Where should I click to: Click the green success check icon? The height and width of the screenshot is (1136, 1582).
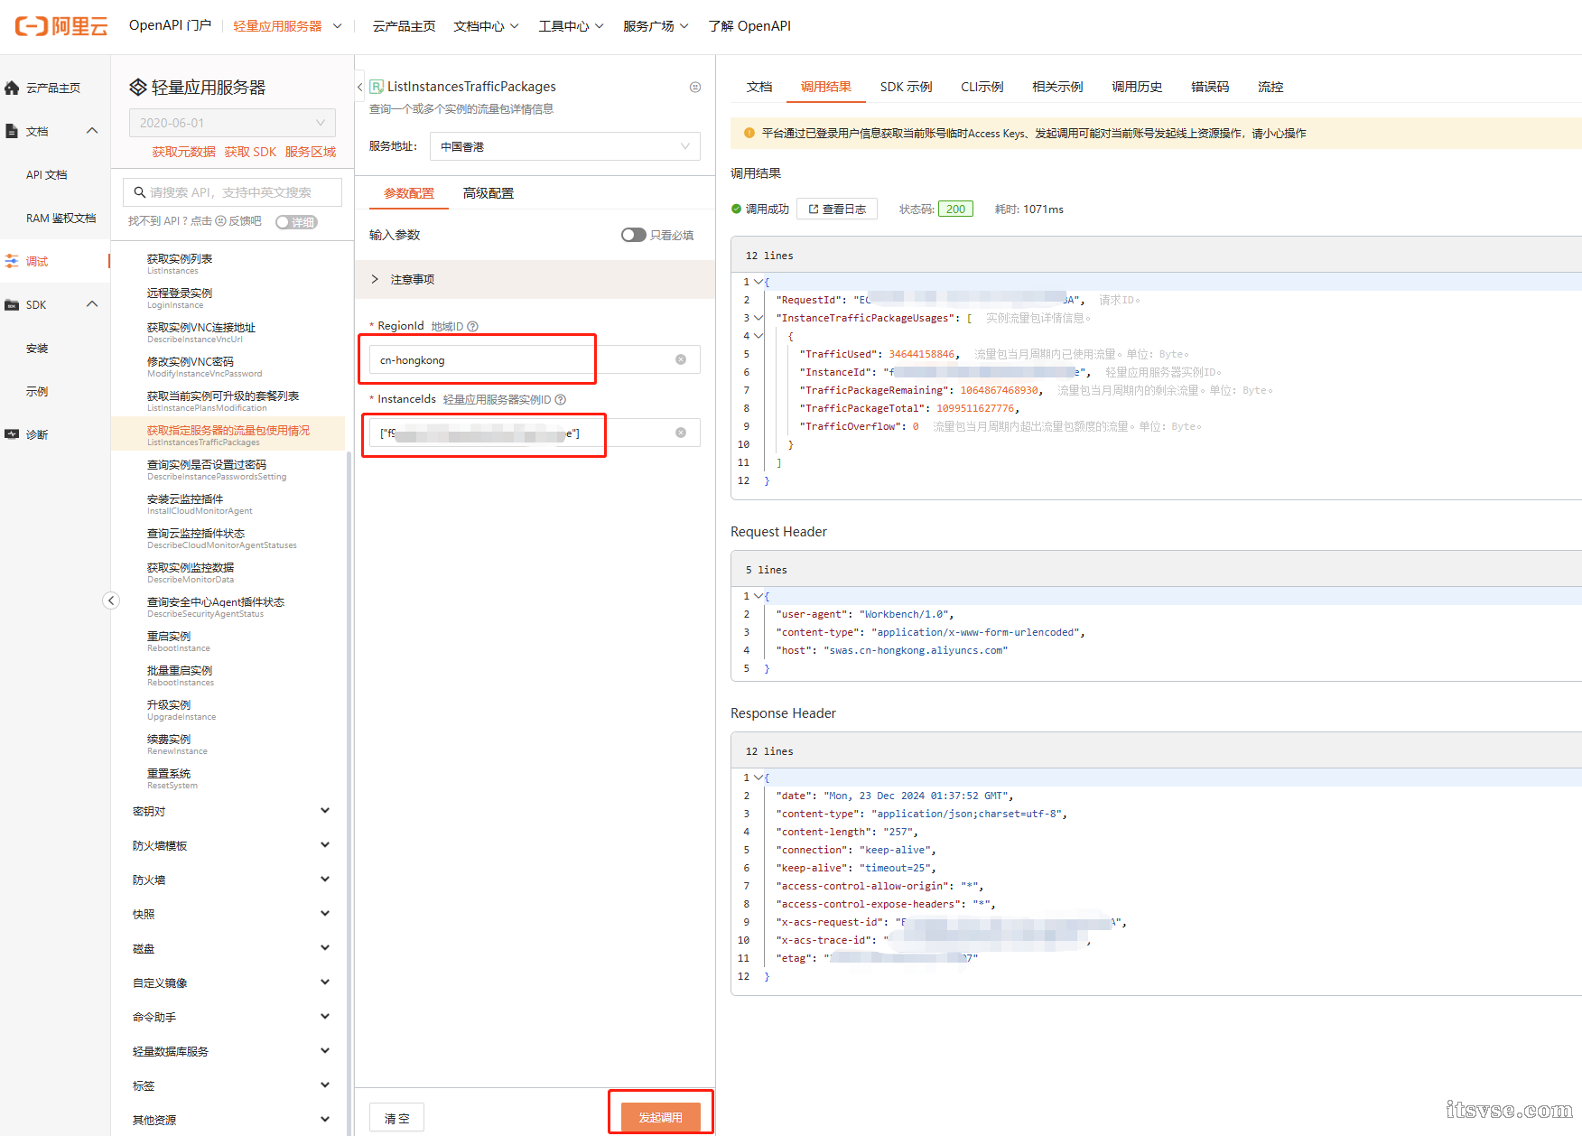click(x=736, y=209)
